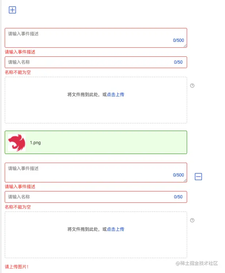Click the lower 点击上传 link
225x273 pixels.
[116, 229]
